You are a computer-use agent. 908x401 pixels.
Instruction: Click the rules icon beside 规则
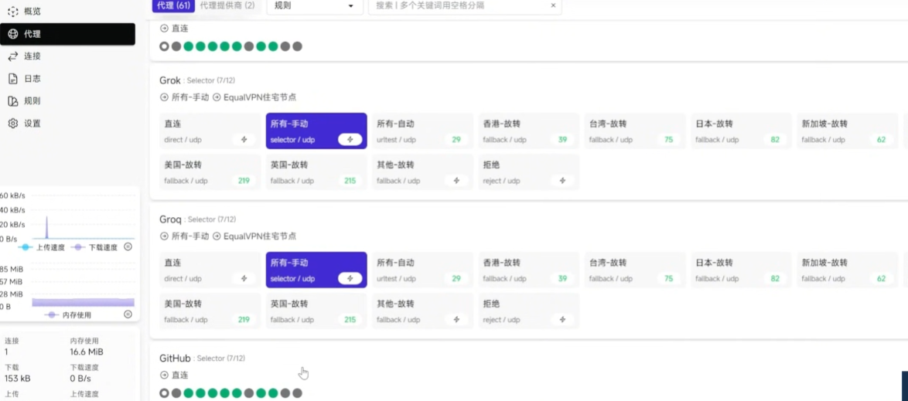tap(12, 101)
